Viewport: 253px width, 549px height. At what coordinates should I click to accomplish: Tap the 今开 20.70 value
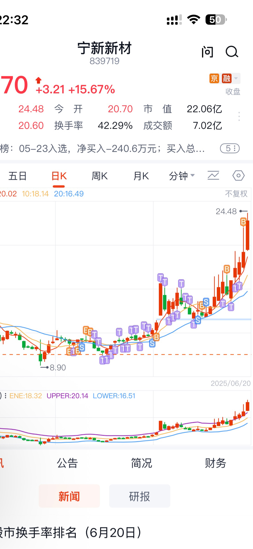[x=120, y=109]
